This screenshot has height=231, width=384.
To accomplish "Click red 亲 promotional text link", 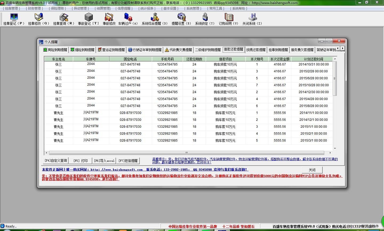I will [192, 178].
